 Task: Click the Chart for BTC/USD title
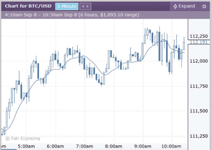28,6
